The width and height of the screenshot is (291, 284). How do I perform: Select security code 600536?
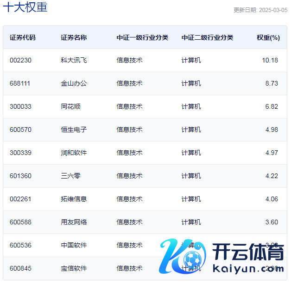(x=20, y=245)
